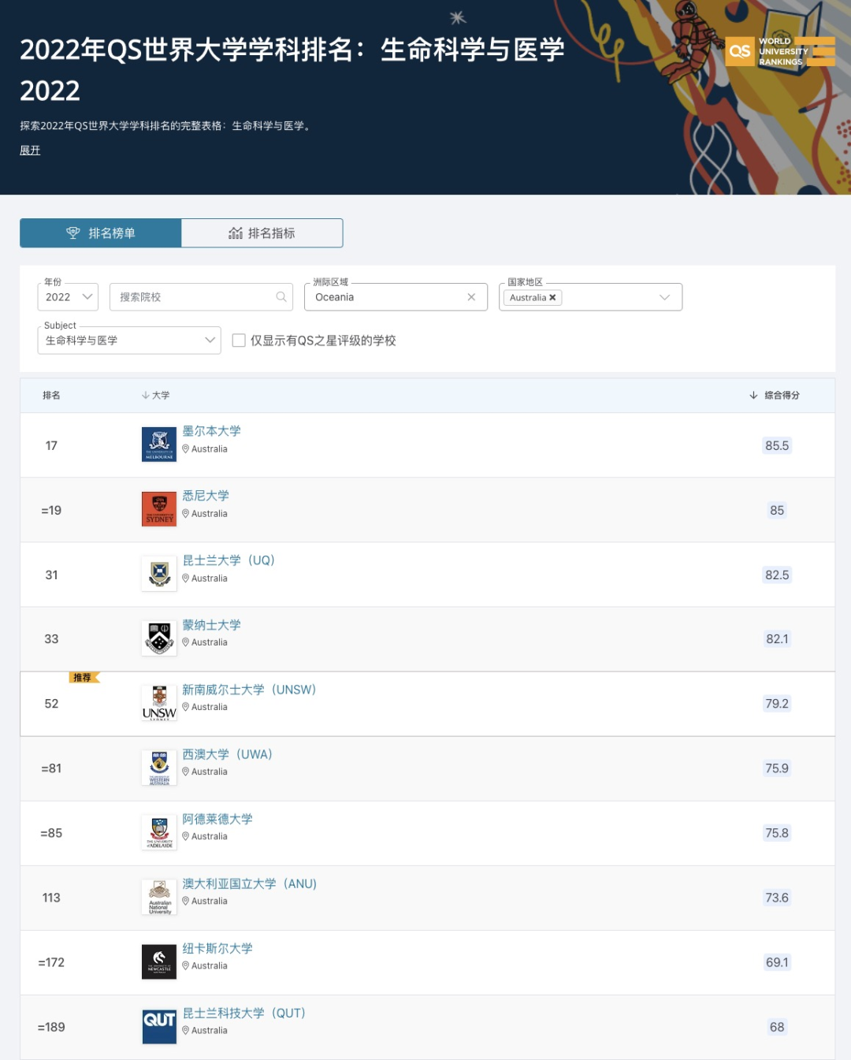Enable 仅显示有QS之星评级的学校 checkbox

[x=239, y=340]
